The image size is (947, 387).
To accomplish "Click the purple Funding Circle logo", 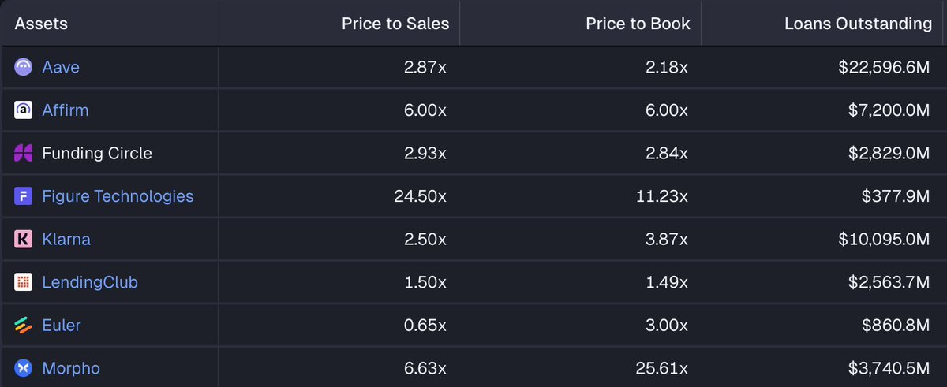I will pos(23,153).
